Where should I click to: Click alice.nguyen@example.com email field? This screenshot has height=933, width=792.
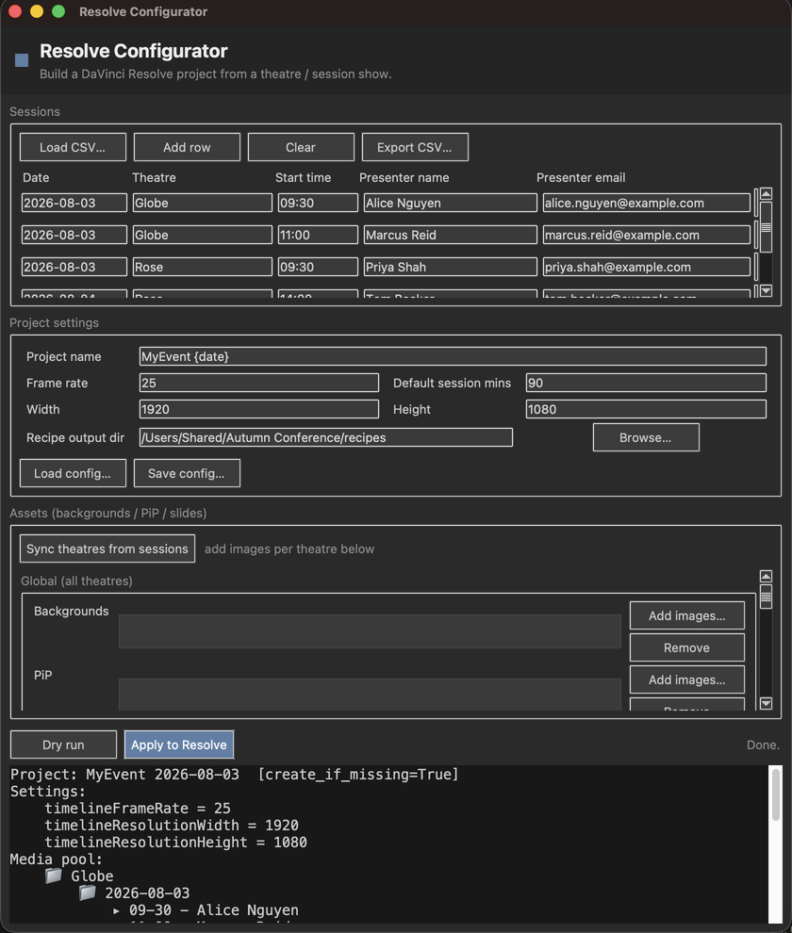[647, 203]
